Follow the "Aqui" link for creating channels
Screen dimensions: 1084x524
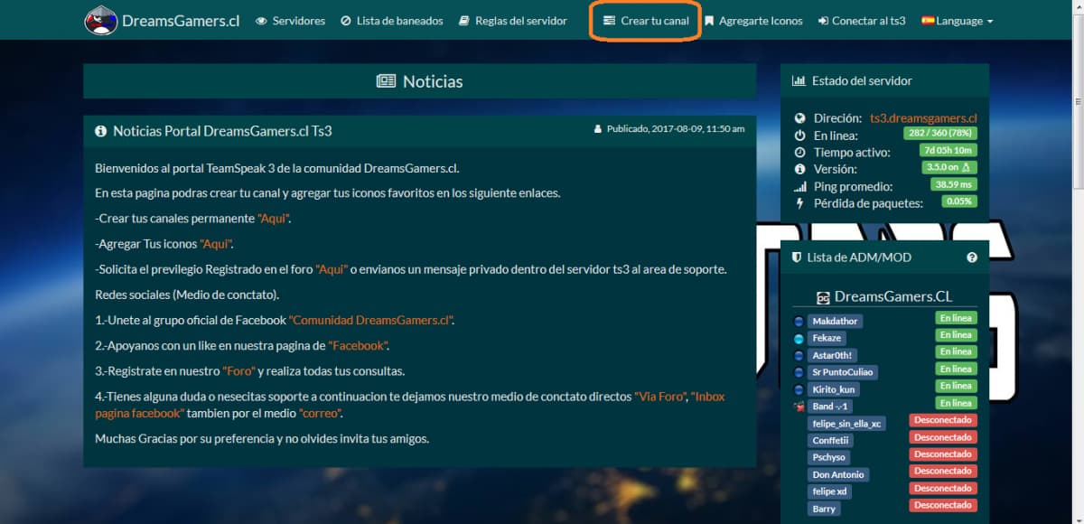(275, 219)
